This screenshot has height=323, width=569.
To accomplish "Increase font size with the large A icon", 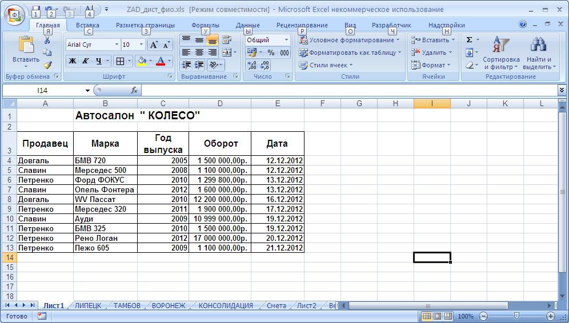I will (x=154, y=45).
